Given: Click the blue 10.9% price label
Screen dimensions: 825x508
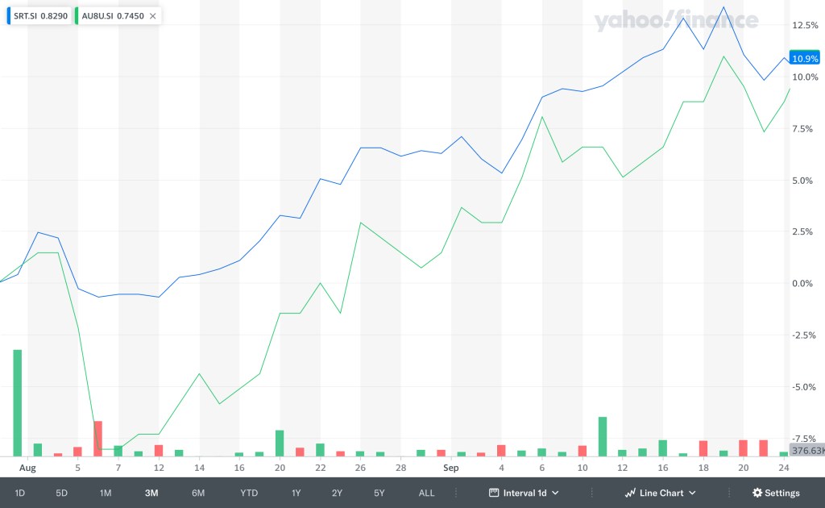Looking at the screenshot, I should [x=805, y=58].
